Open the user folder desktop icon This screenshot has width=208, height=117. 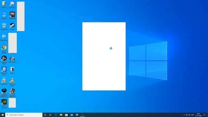tap(4, 4)
